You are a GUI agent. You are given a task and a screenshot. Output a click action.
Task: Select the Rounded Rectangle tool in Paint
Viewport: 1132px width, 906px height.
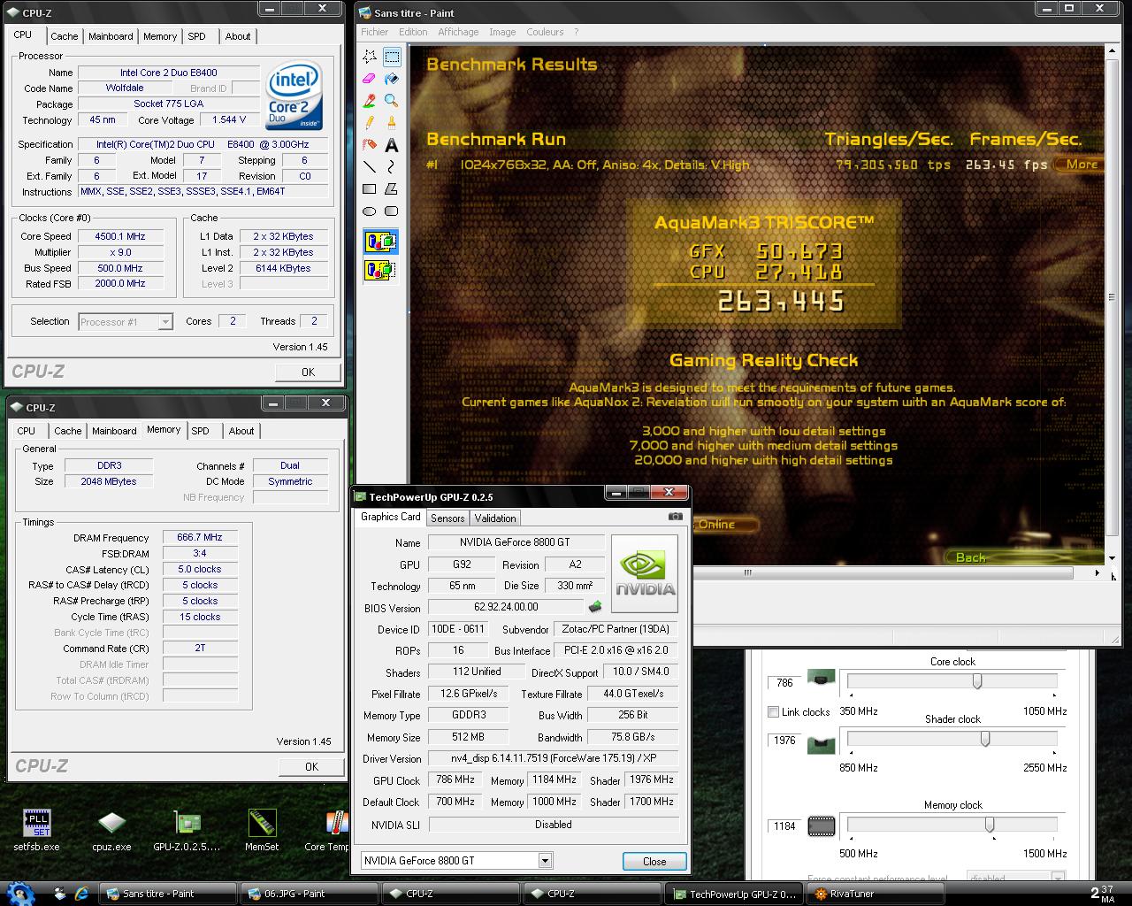pyautogui.click(x=391, y=211)
